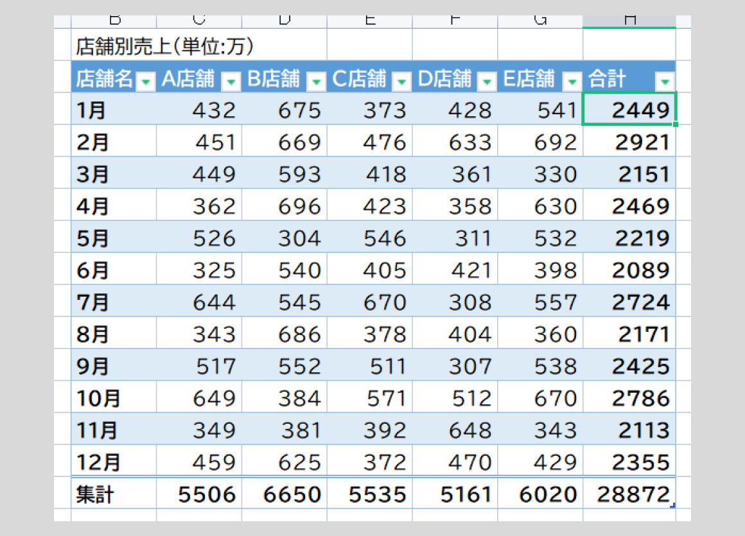Select total cell 2151
The height and width of the screenshot is (536, 745).
click(629, 173)
